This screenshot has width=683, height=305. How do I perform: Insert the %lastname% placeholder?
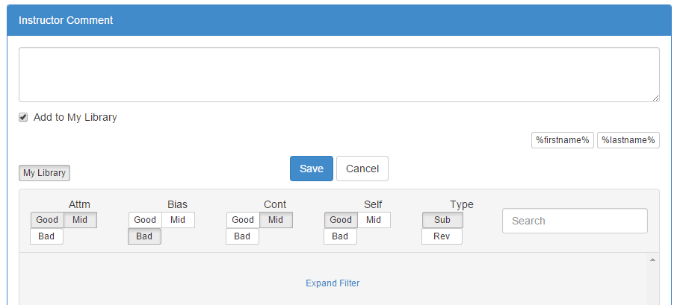(628, 140)
